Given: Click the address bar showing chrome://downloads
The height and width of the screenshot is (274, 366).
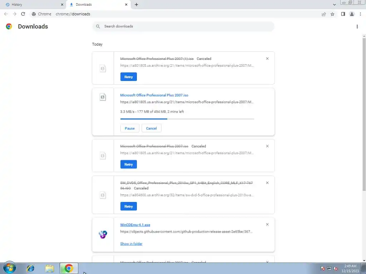Looking at the screenshot, I should coord(175,14).
